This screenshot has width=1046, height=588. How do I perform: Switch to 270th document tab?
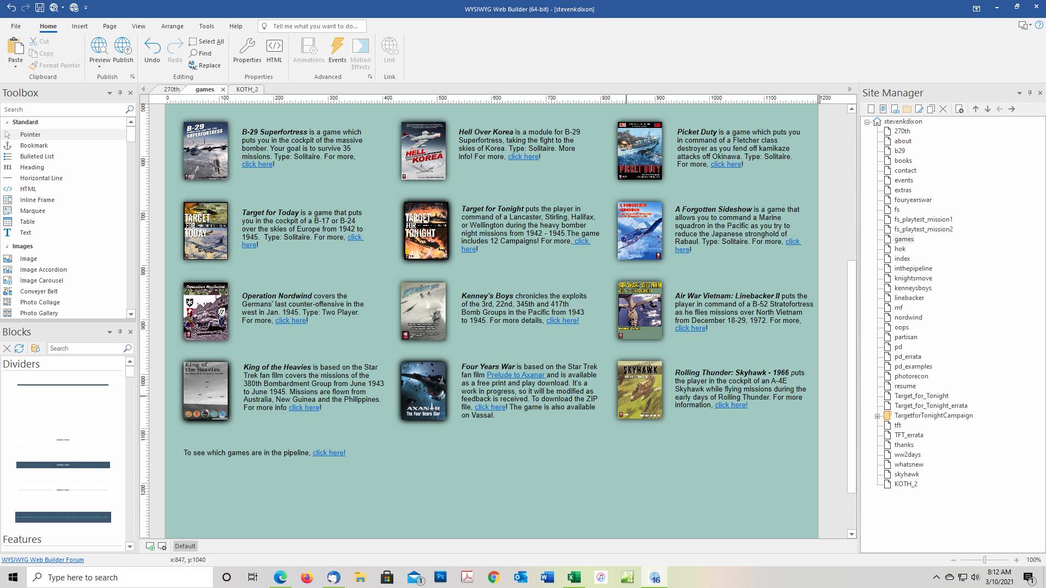(172, 89)
